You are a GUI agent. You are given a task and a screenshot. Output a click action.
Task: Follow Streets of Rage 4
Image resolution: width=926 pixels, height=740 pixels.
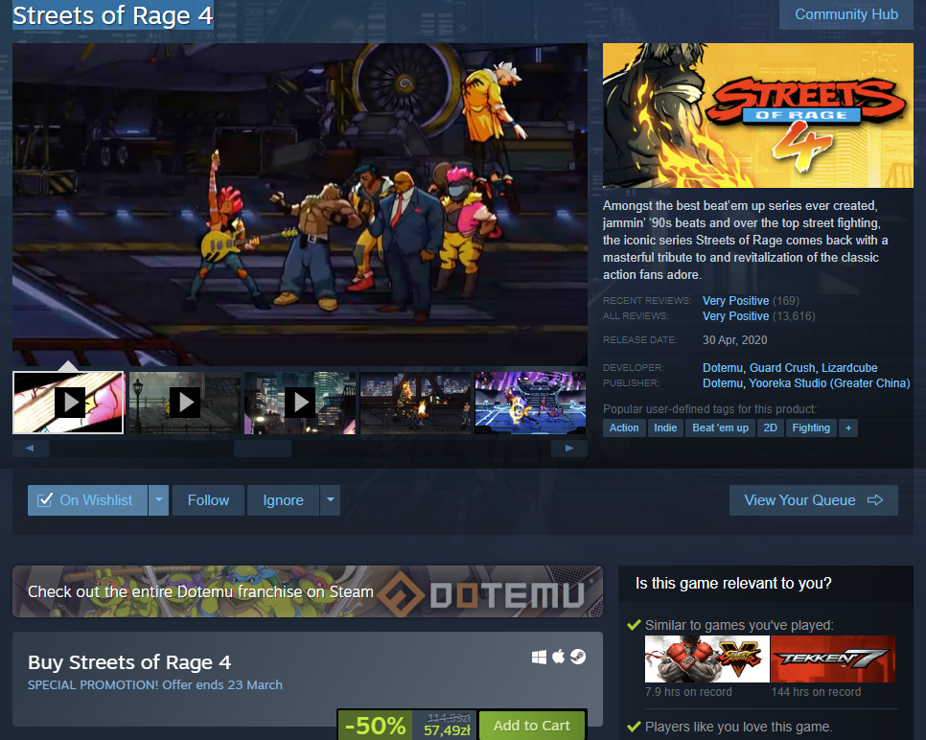point(208,500)
